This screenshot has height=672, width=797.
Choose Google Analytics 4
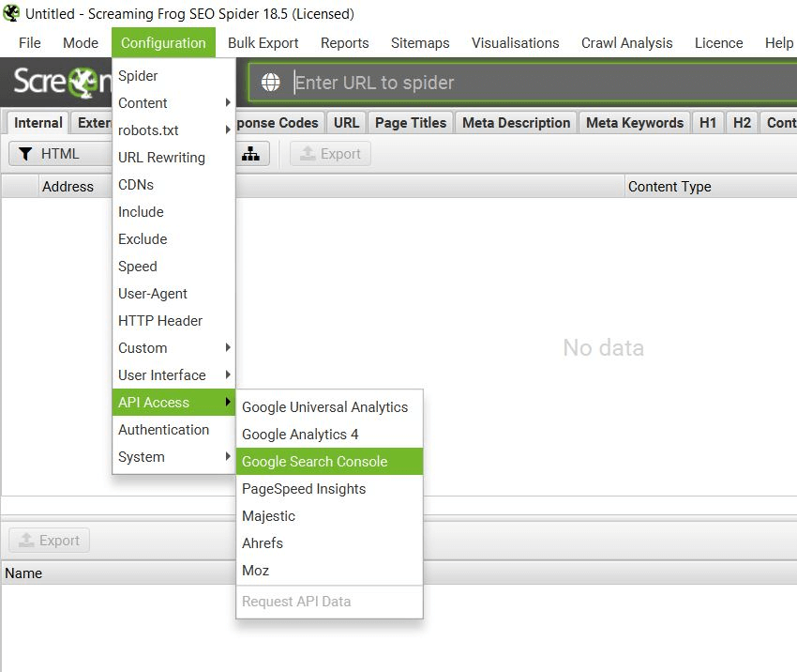click(329, 435)
